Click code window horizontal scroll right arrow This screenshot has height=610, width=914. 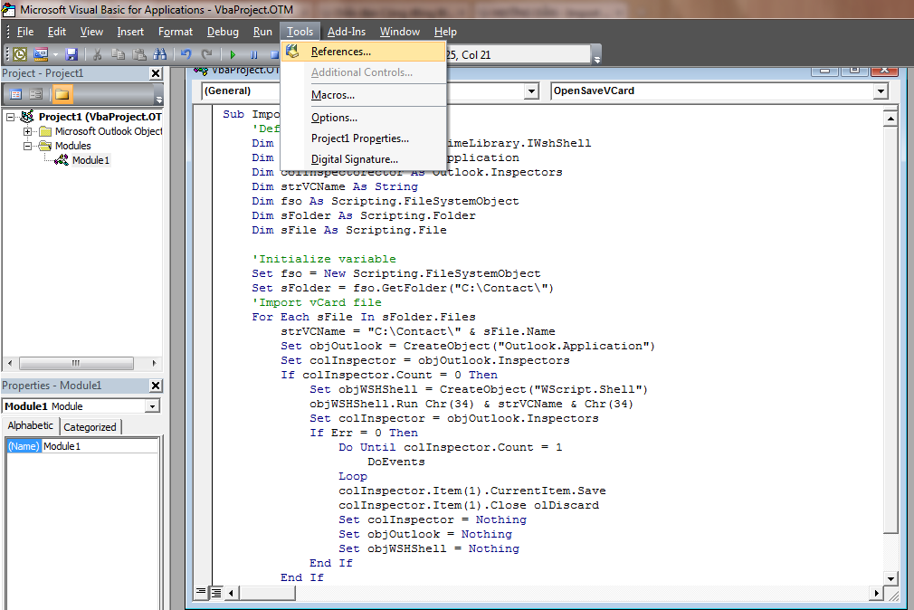(x=876, y=593)
